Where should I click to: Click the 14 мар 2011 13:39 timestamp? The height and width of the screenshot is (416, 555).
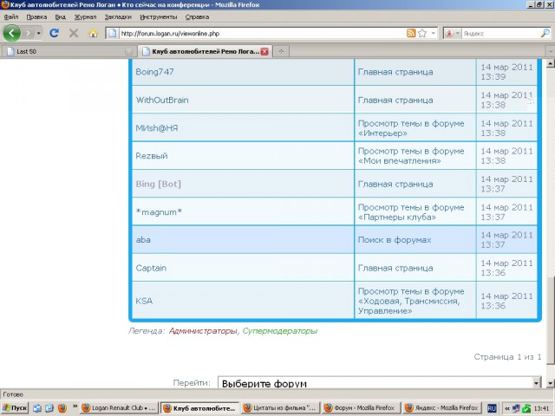click(x=506, y=72)
